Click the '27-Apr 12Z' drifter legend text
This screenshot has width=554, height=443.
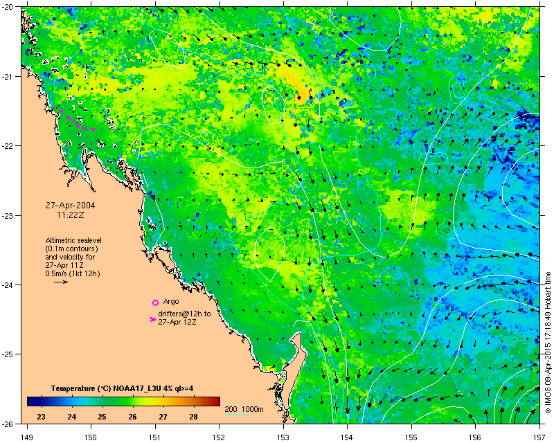tap(177, 322)
